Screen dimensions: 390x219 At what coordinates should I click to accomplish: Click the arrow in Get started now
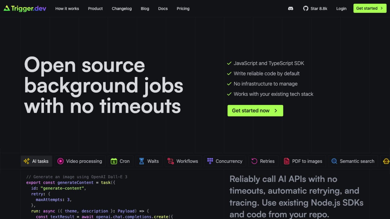[276, 111]
